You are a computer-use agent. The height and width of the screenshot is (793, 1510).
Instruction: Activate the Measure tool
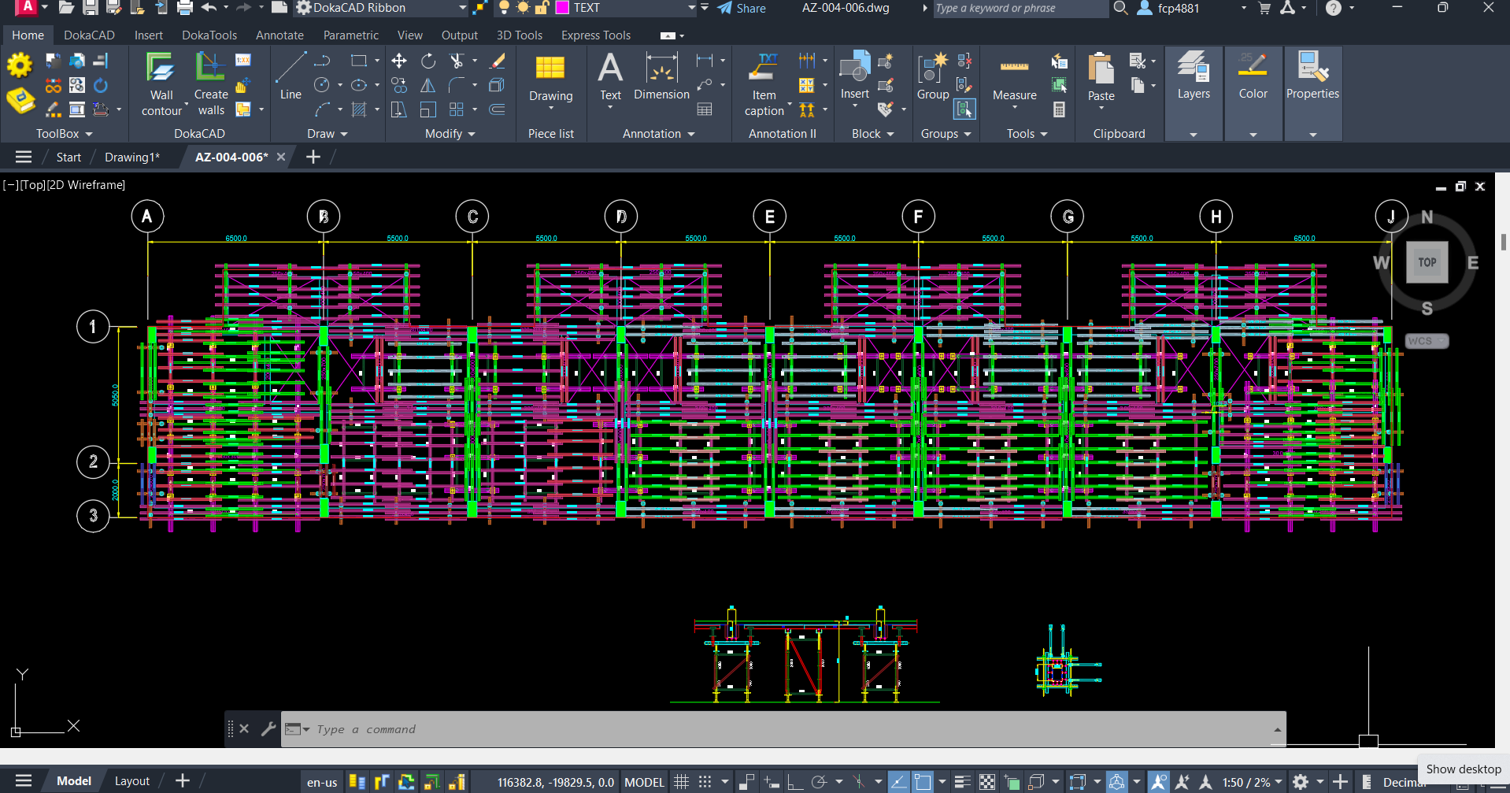coord(1014,81)
